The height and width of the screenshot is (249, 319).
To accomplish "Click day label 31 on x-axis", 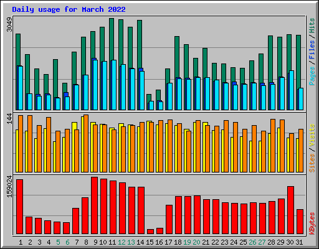I will tap(299, 242).
